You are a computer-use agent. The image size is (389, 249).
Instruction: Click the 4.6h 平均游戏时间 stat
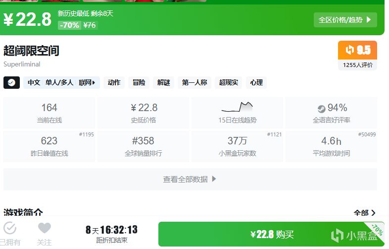pos(331,146)
